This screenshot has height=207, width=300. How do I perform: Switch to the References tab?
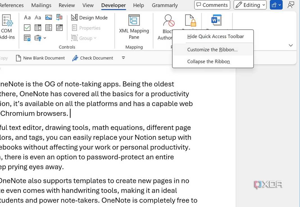pos(12,5)
